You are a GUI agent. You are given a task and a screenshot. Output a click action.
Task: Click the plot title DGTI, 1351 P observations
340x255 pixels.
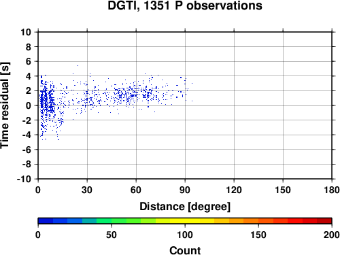pyautogui.click(x=185, y=5)
